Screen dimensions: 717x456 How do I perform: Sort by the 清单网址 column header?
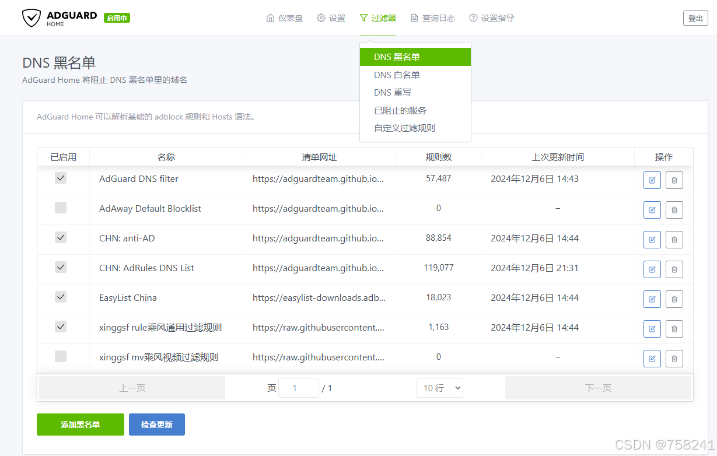pyautogui.click(x=319, y=157)
